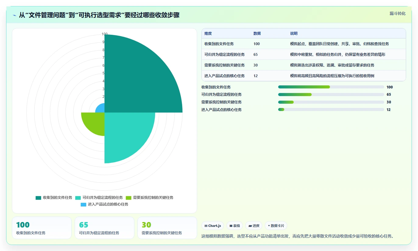Click description starting 模拟筛选出涉及权限

[x=332, y=65]
